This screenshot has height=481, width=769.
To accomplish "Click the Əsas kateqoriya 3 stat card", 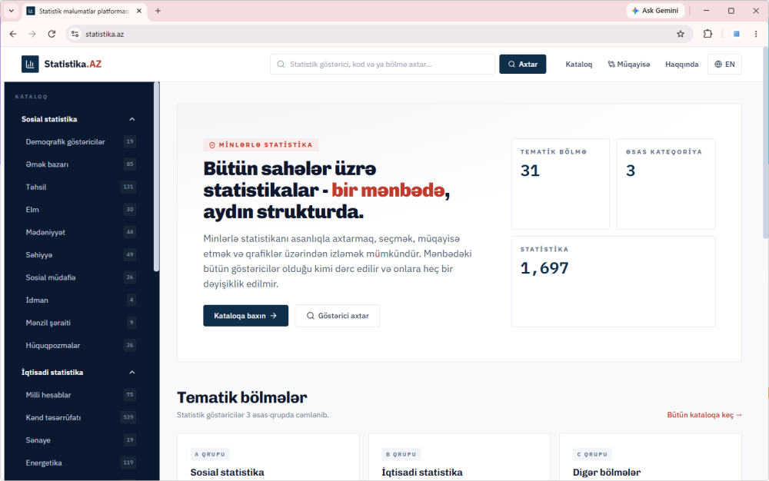I will (x=665, y=184).
